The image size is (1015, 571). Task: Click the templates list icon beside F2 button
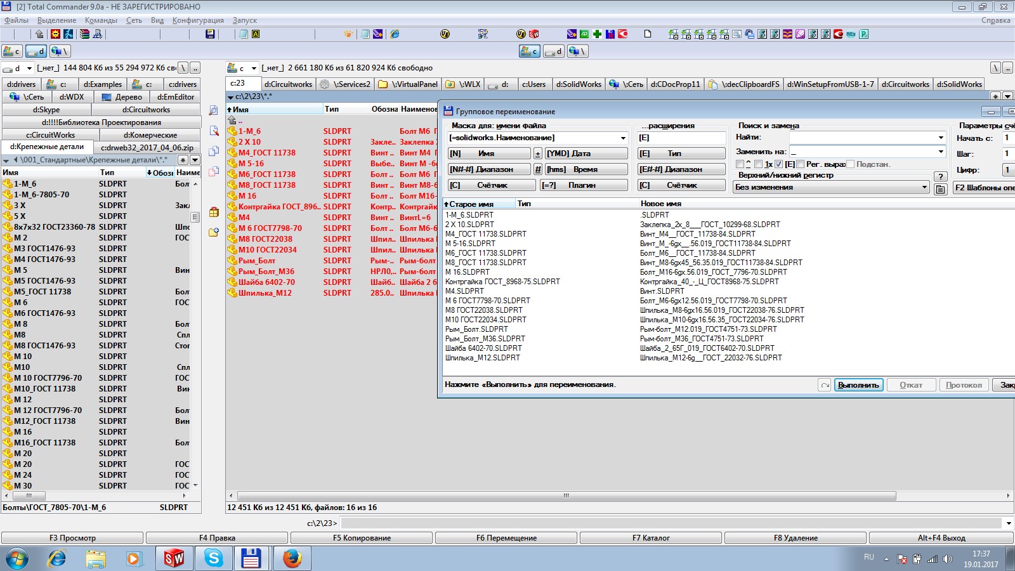pos(941,188)
